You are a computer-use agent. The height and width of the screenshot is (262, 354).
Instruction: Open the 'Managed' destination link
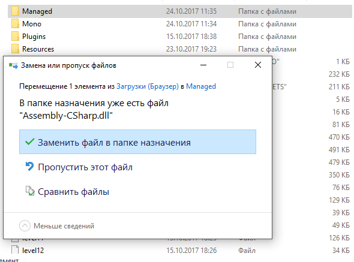click(201, 86)
